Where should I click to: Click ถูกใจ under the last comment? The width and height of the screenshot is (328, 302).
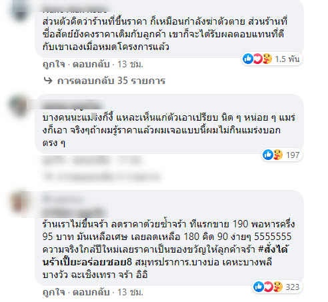tap(54, 292)
